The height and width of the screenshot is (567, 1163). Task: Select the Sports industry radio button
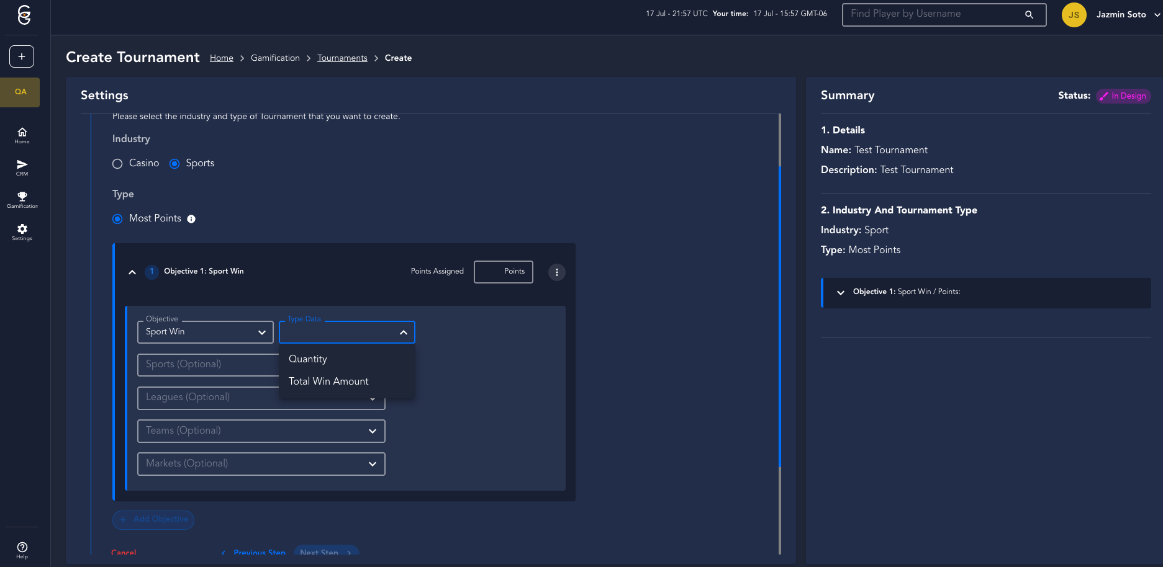point(174,164)
